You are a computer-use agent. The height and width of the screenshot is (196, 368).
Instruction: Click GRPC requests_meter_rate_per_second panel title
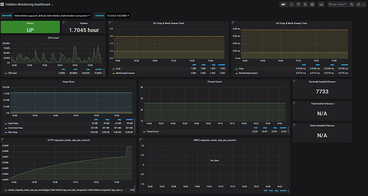click(214, 140)
